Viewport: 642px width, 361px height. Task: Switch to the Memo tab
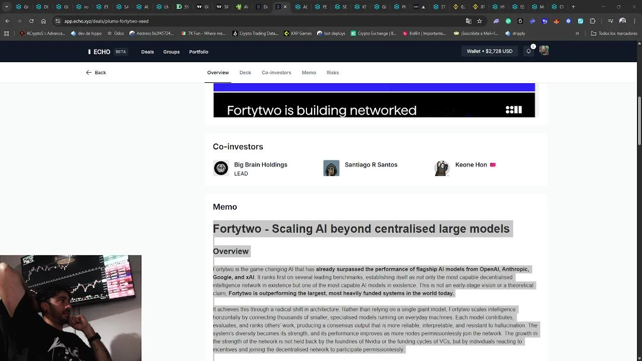pyautogui.click(x=309, y=73)
